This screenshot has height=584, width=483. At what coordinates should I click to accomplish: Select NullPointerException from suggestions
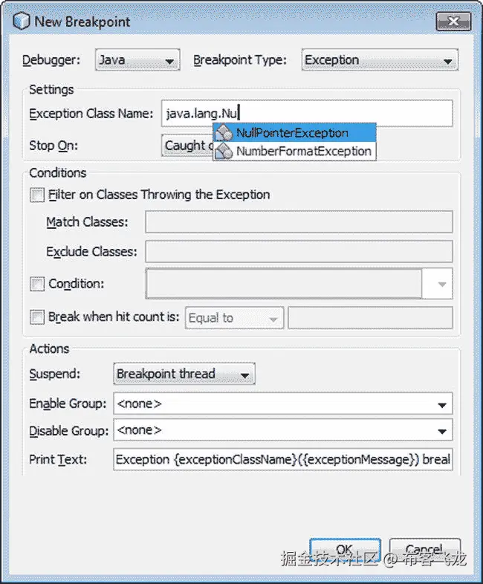[294, 132]
